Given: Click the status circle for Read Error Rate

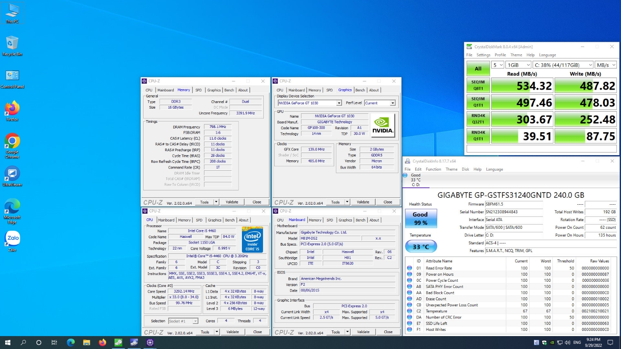Looking at the screenshot, I should point(409,268).
